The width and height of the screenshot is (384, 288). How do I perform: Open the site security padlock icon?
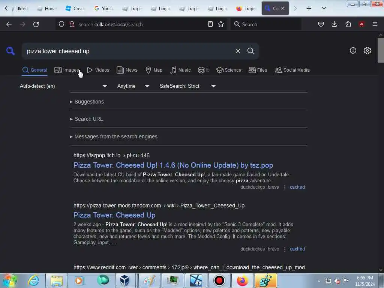(x=72, y=24)
